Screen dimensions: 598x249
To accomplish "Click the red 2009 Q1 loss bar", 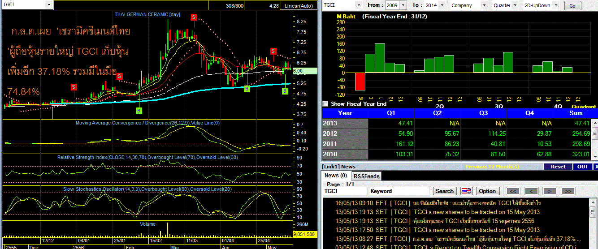I will coord(360,81).
